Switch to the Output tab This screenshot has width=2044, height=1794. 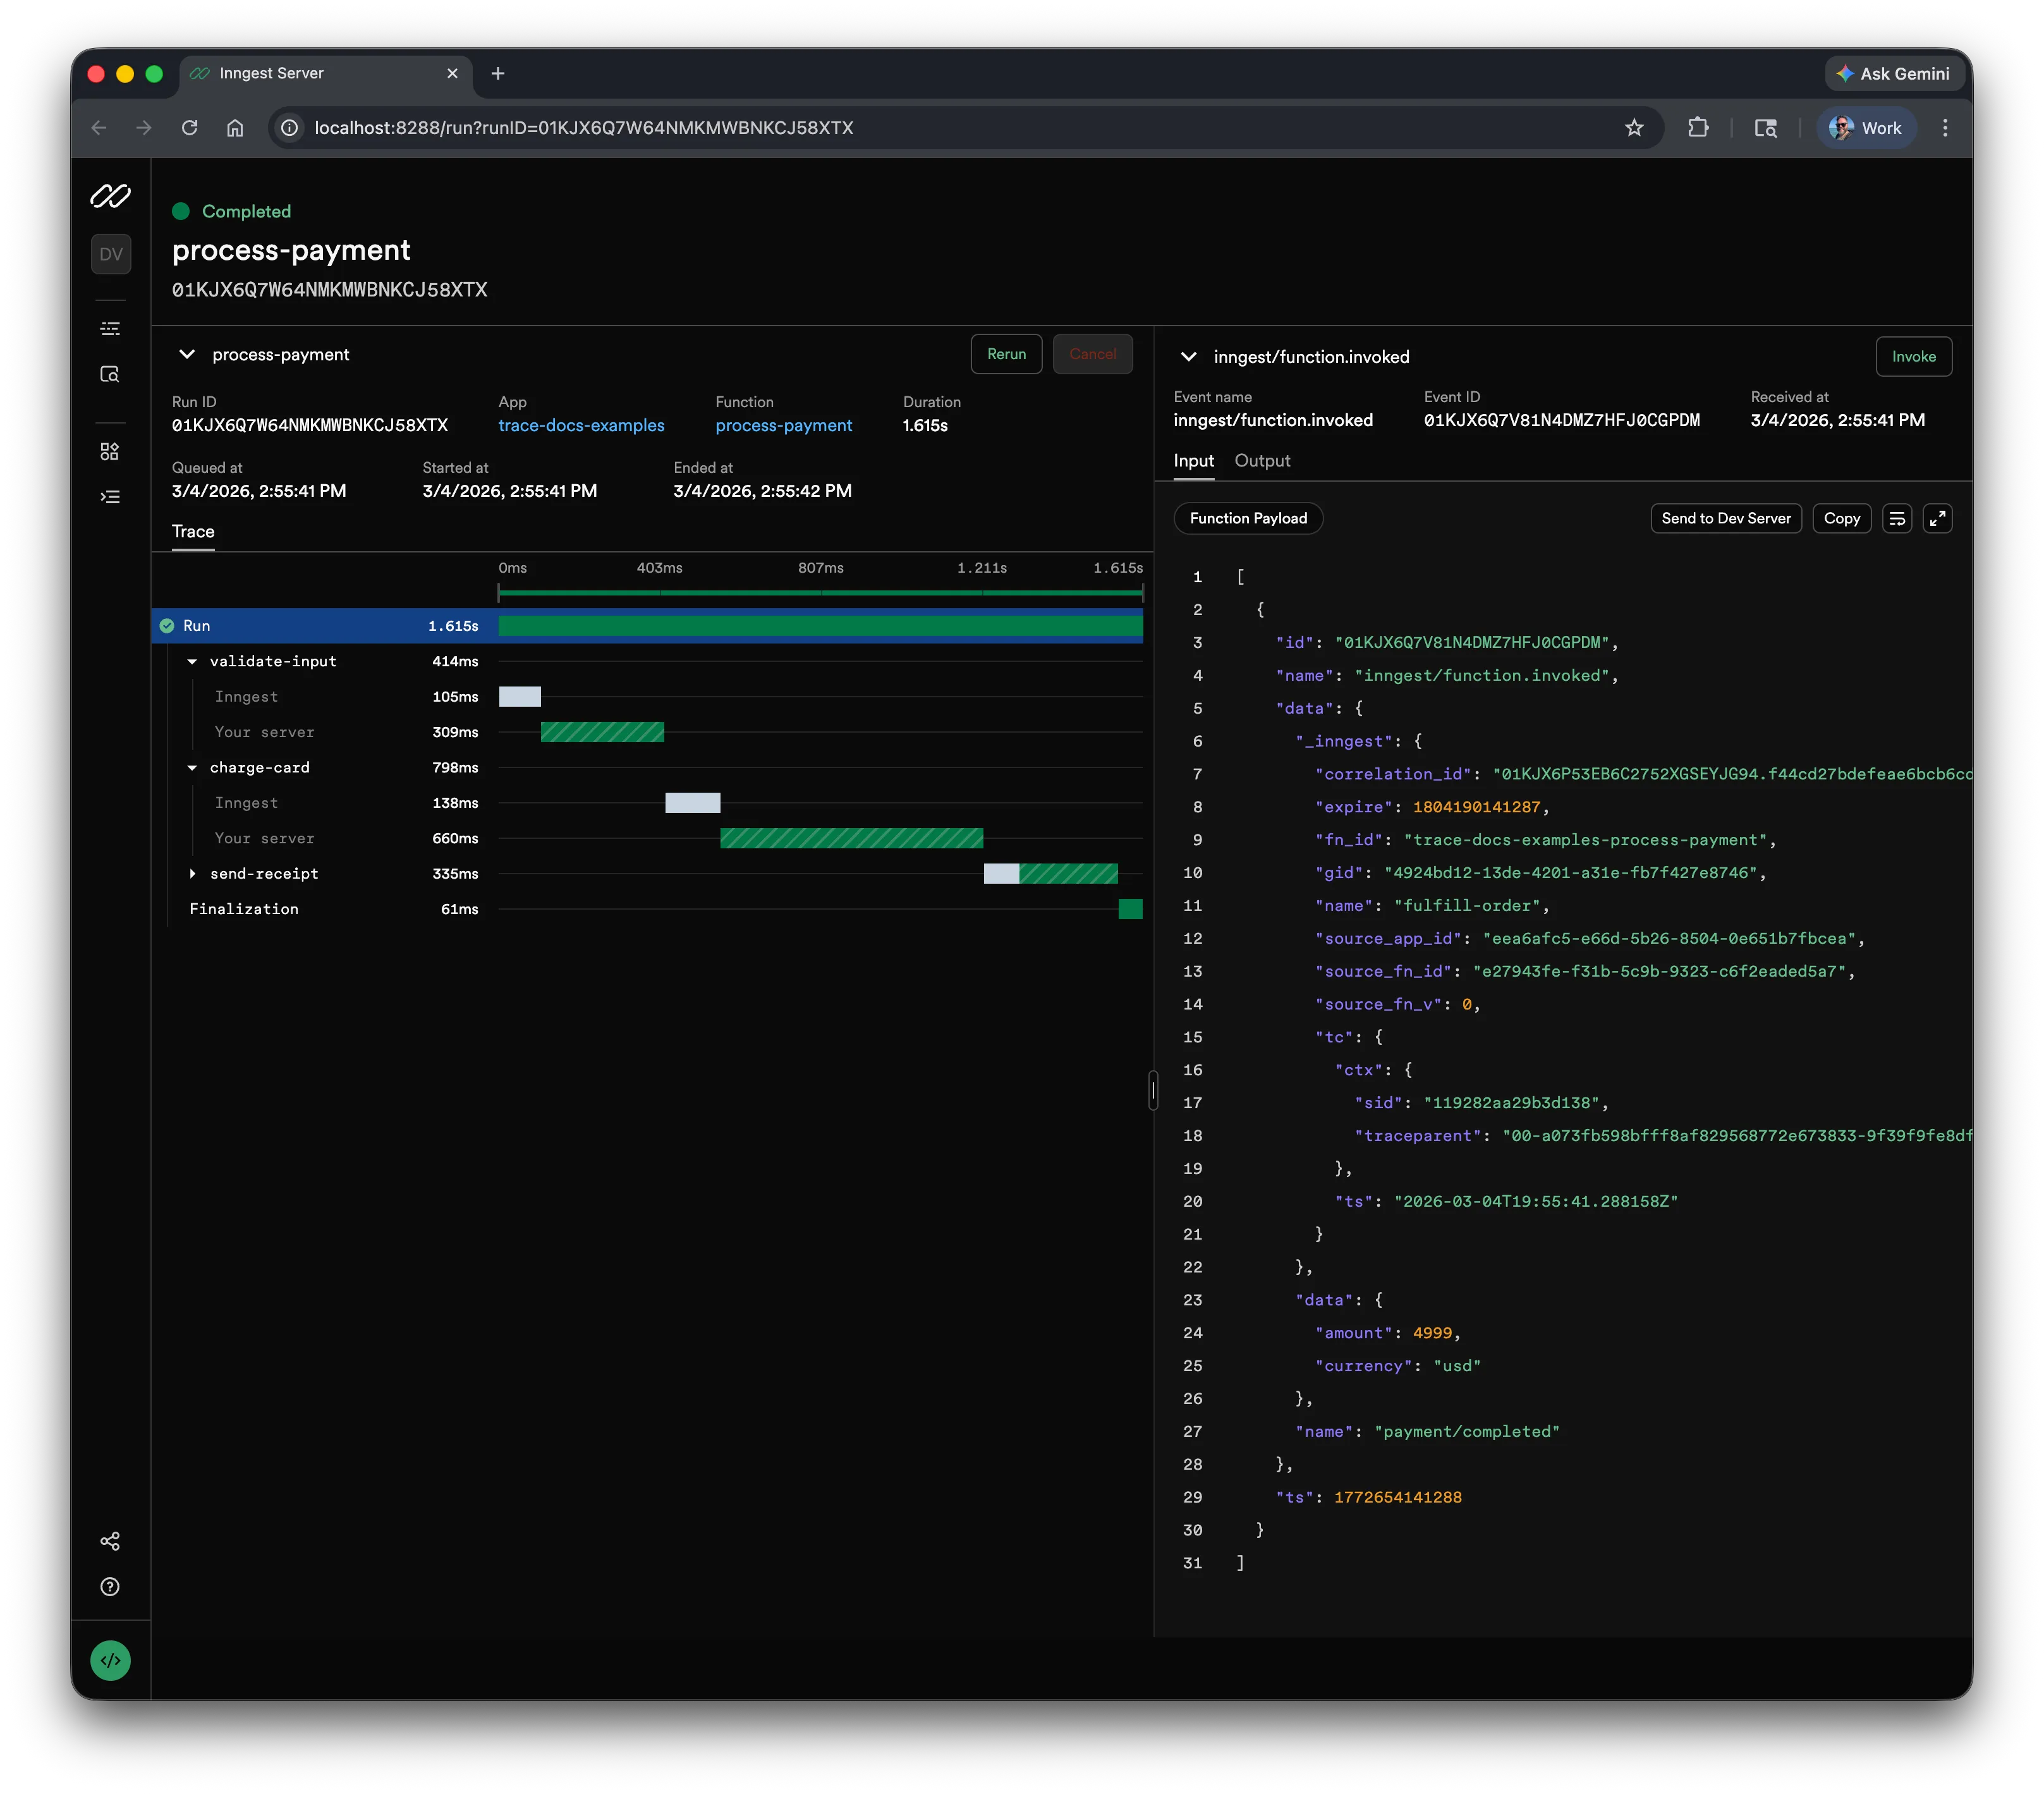1262,461
